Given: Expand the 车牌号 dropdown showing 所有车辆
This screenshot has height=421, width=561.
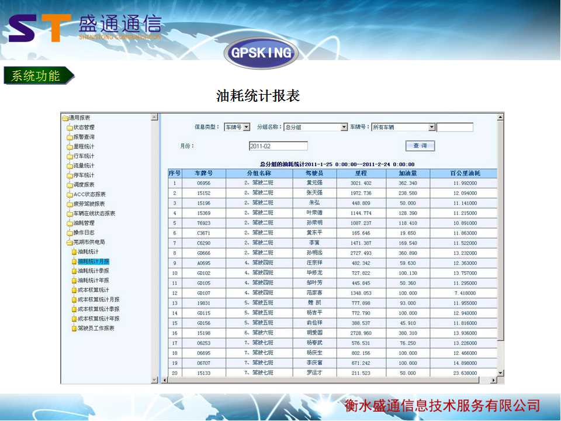Looking at the screenshot, I should pyautogui.click(x=432, y=127).
